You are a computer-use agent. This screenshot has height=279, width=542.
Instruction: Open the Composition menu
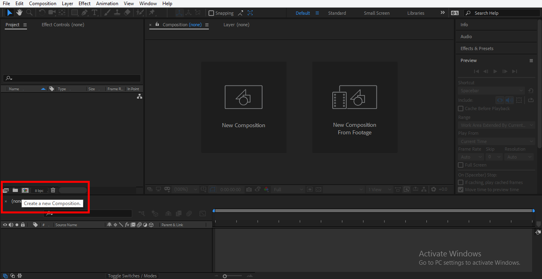click(x=42, y=3)
